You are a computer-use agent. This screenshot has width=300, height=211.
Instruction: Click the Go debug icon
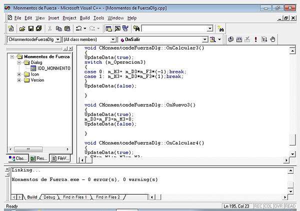tap(264, 39)
